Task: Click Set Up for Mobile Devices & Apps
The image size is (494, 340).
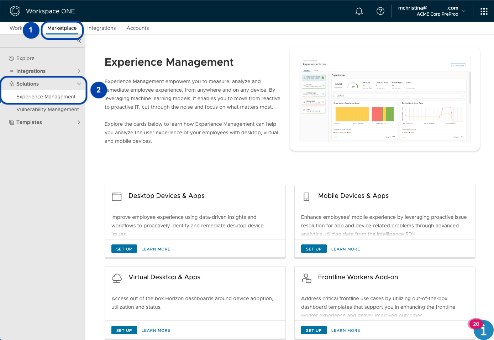Action: tap(314, 249)
